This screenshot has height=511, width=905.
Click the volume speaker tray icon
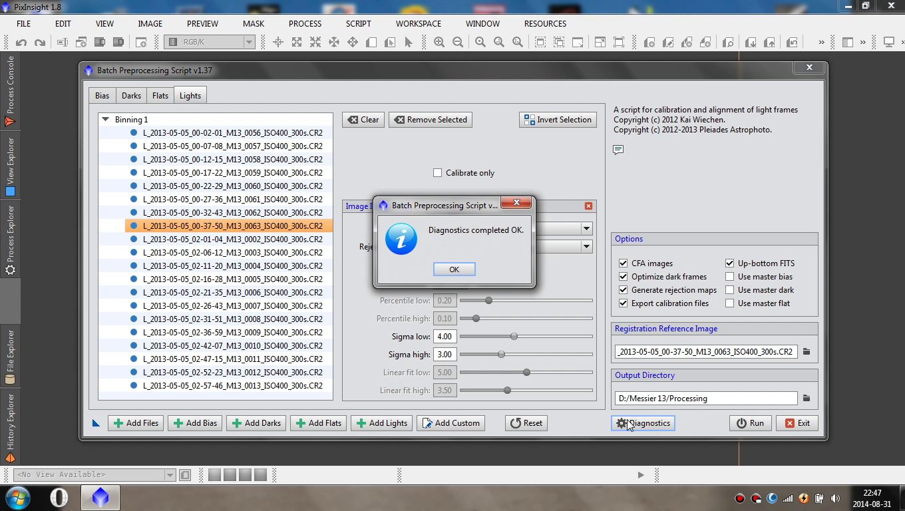click(x=836, y=498)
